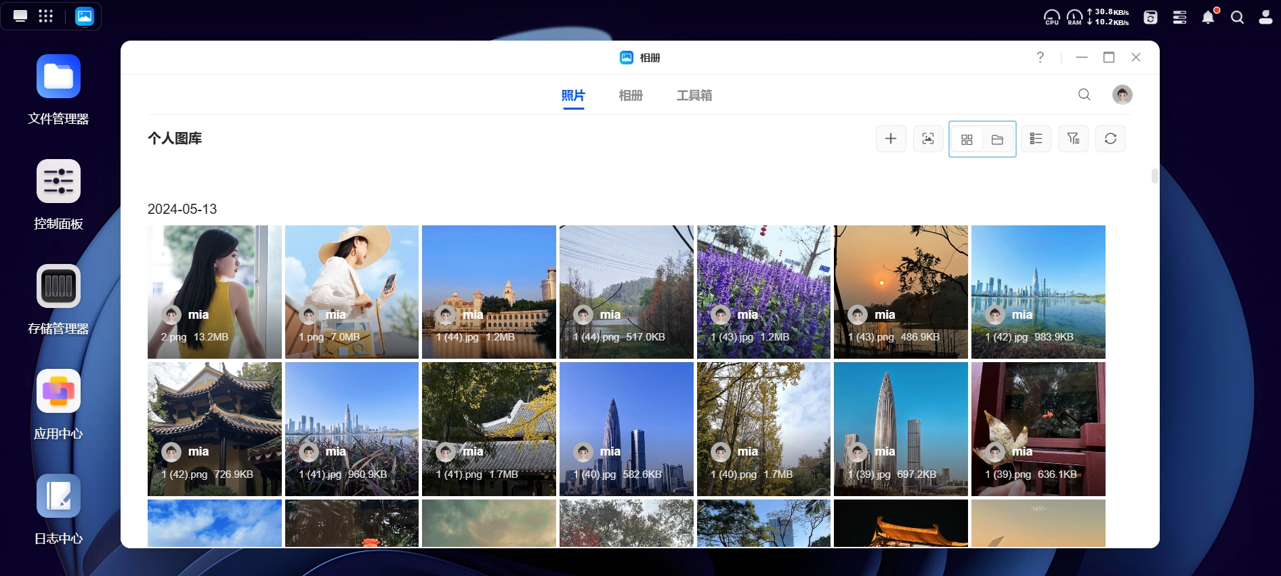Open photo 1 (42).png temple roof
The image size is (1281, 576).
[x=215, y=429]
